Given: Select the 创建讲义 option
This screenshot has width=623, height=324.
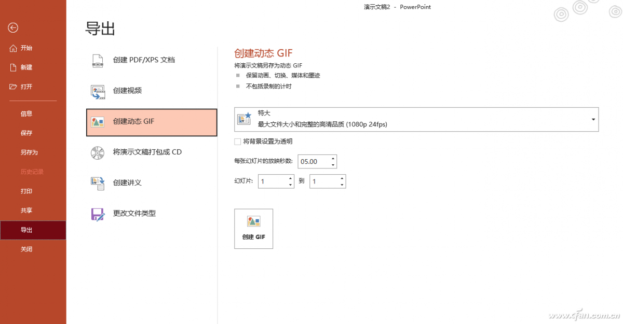Looking at the screenshot, I should [x=152, y=182].
